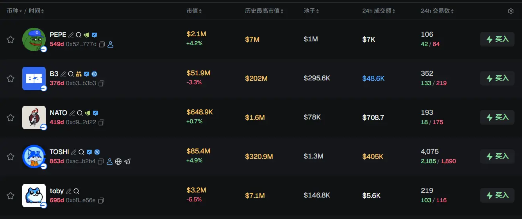This screenshot has width=522, height=219.
Task: Copy the PEPE contract address
Action: (x=102, y=45)
